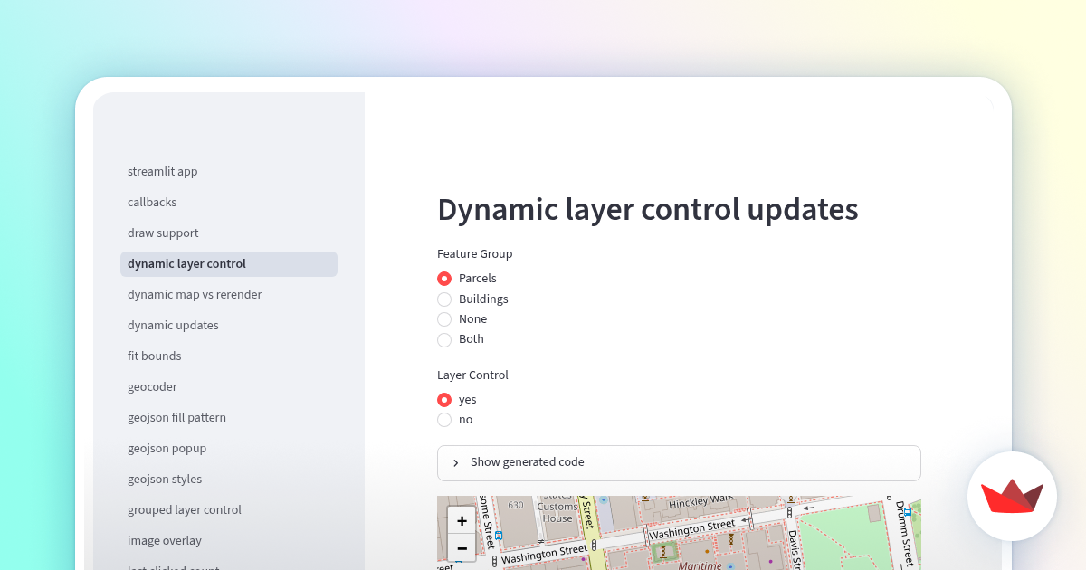Viewport: 1086px width, 570px height.
Task: Go to the geocoder page
Action: [x=229, y=387]
